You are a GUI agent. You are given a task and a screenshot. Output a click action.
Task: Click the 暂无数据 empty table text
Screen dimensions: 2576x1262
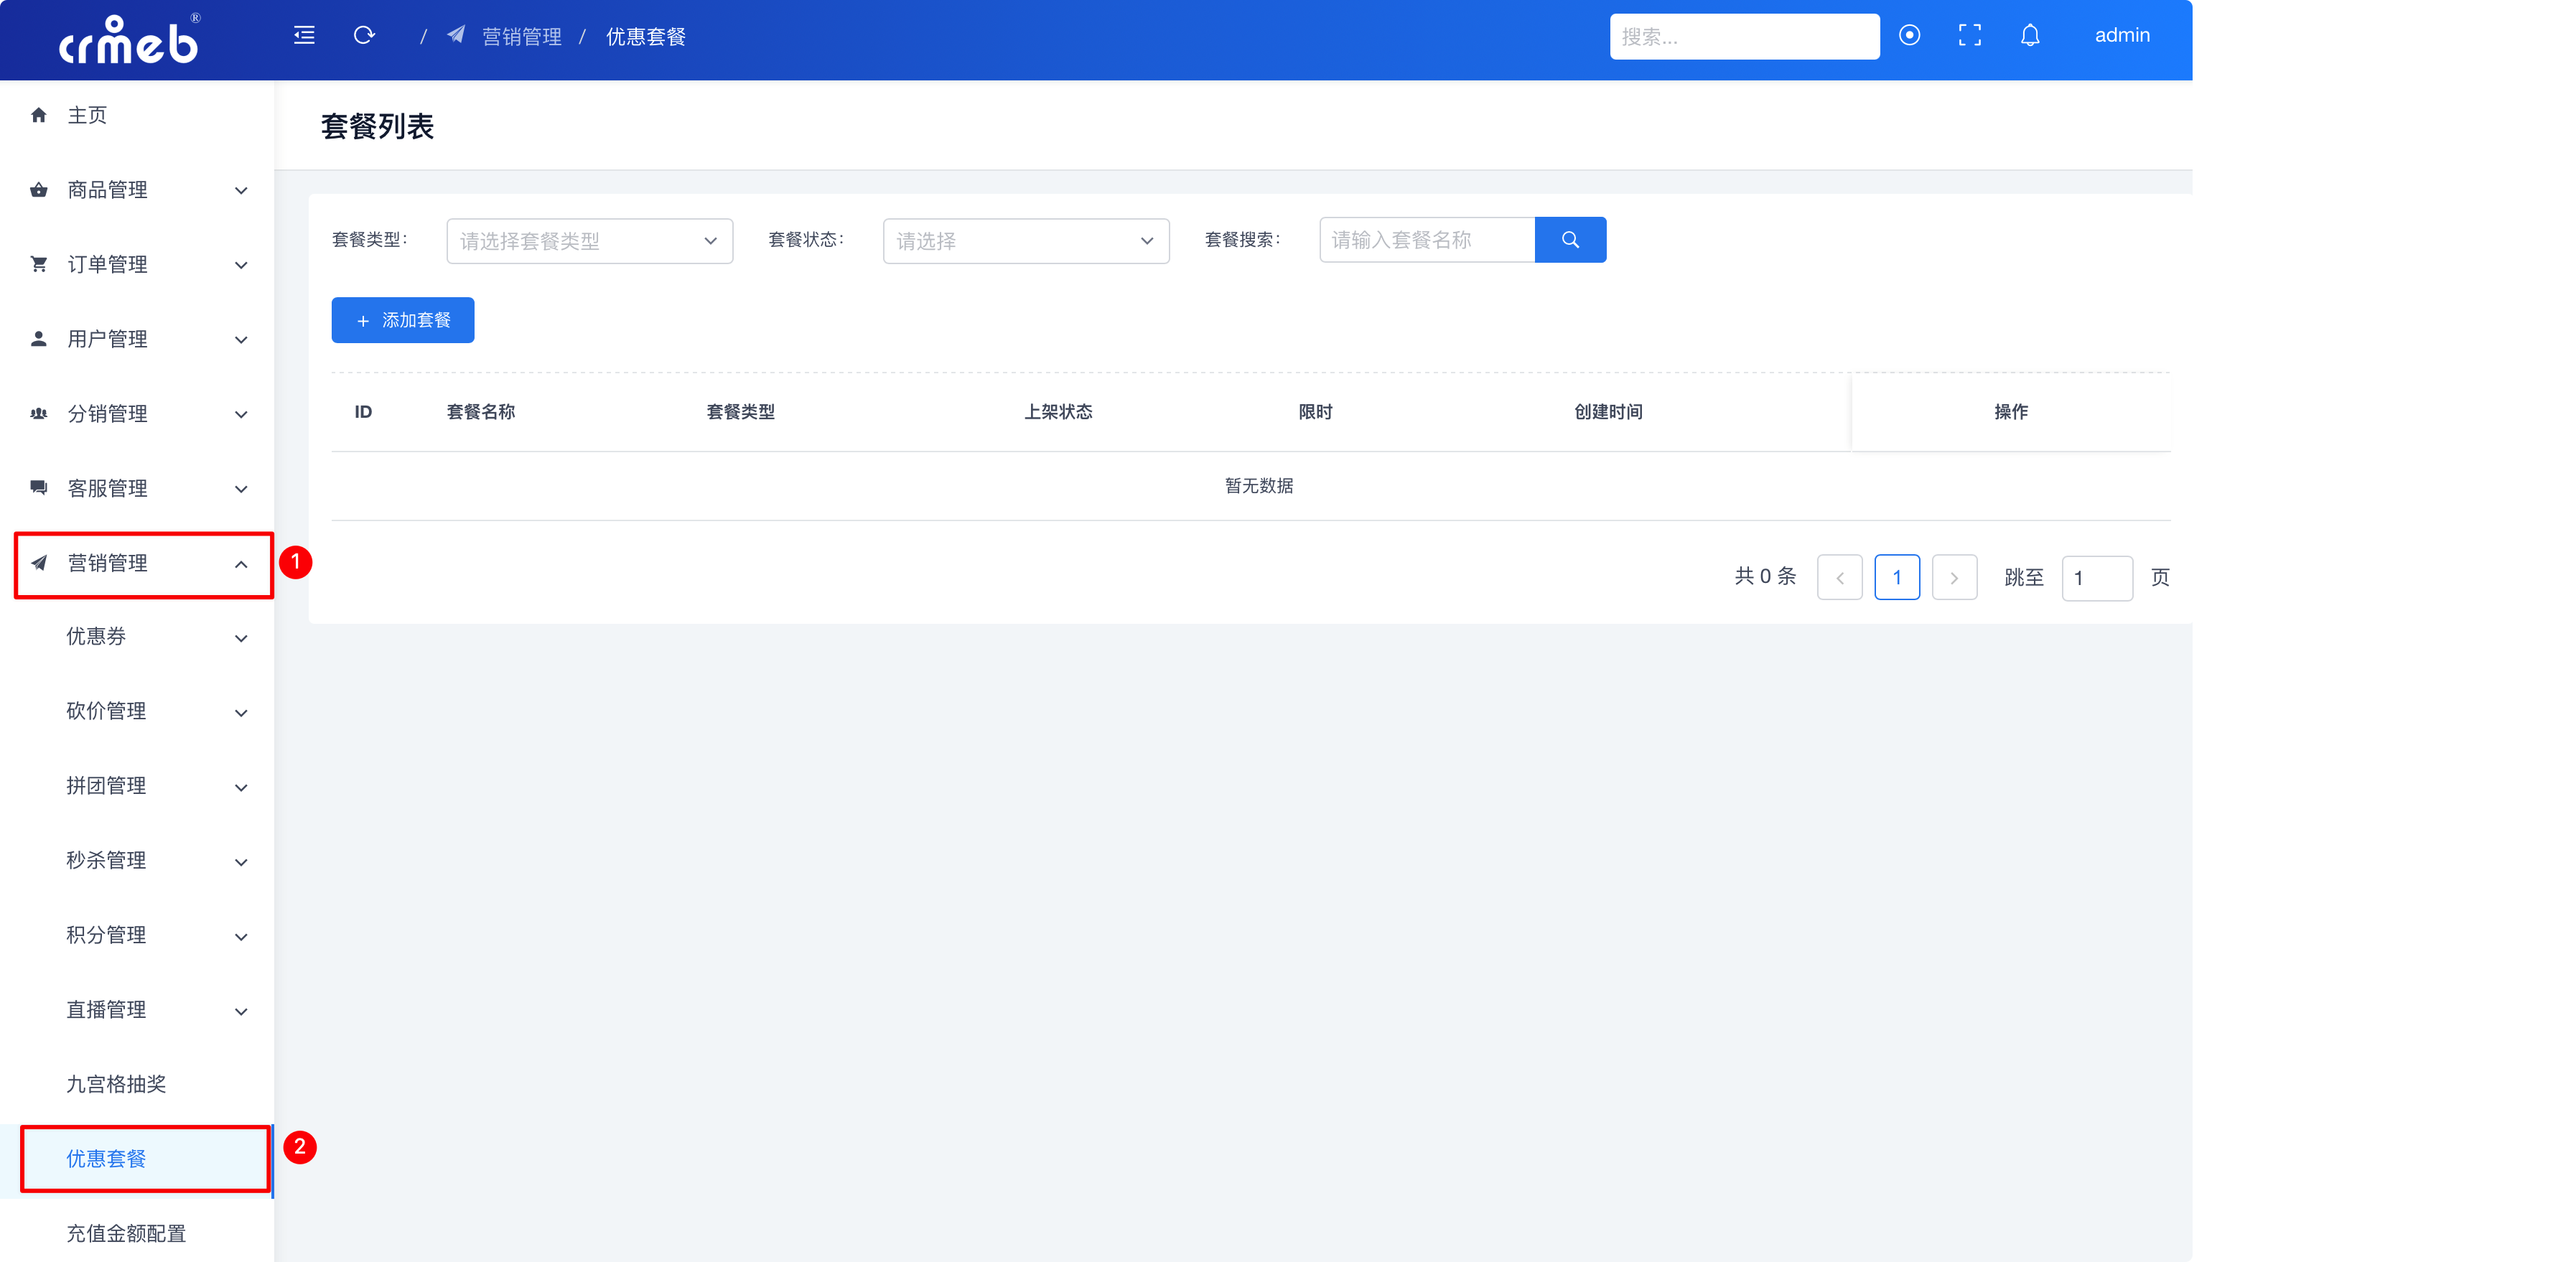pyautogui.click(x=1259, y=486)
